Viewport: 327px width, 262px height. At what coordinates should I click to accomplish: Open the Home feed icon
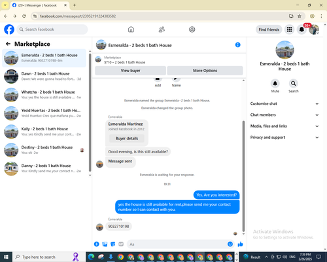point(131,29)
